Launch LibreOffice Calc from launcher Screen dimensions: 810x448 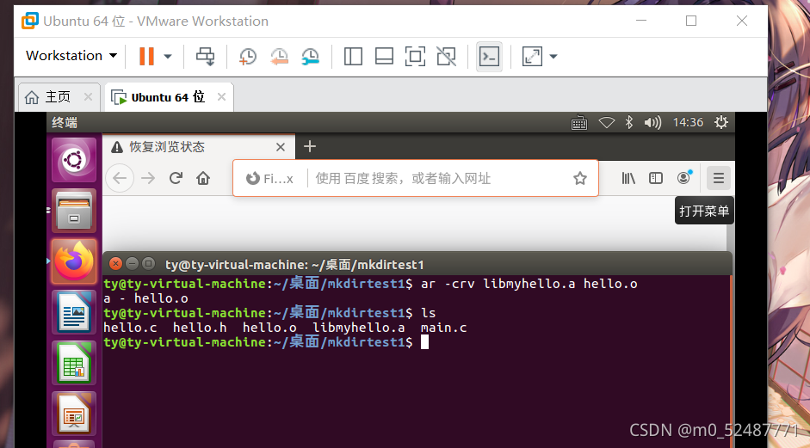click(74, 363)
